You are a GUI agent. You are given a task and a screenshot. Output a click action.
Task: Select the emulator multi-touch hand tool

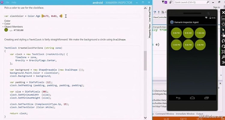(x=223, y=35)
